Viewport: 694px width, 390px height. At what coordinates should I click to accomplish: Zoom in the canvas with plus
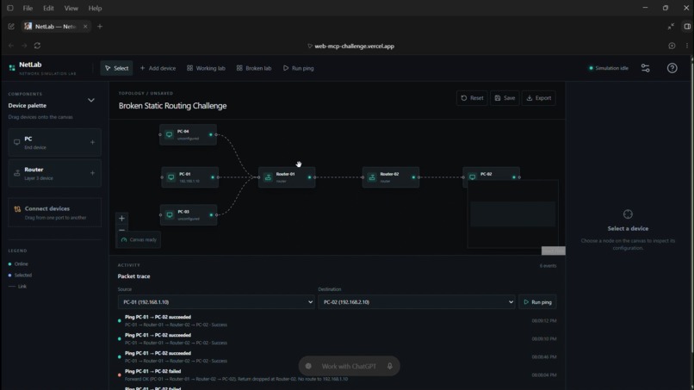pos(121,218)
